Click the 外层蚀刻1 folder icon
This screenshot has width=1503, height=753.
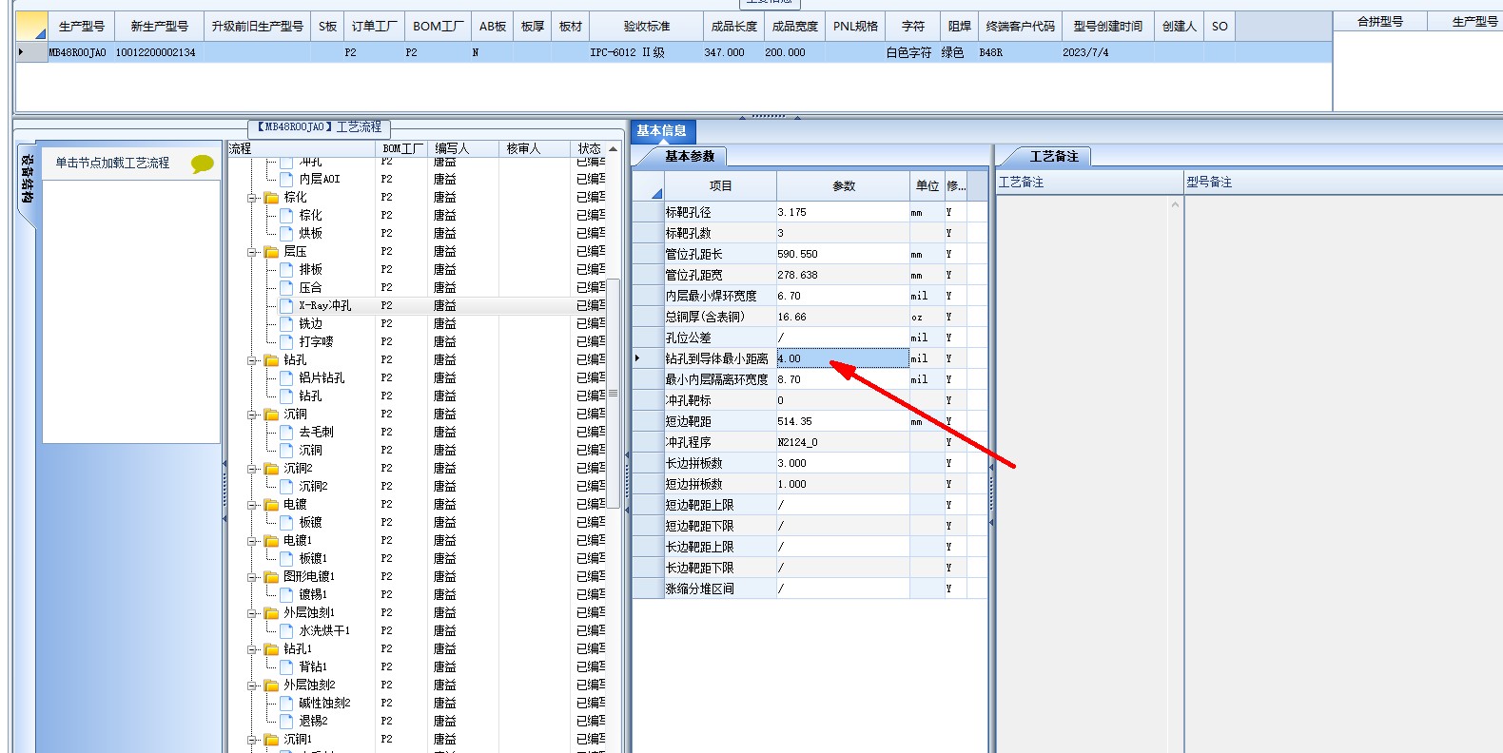click(x=271, y=613)
